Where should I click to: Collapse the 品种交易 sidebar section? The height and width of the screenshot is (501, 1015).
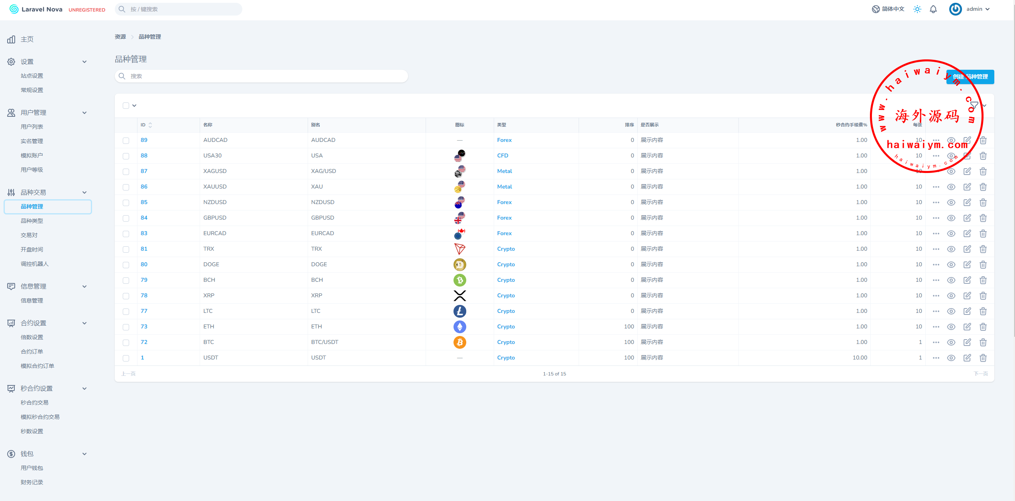(x=84, y=193)
